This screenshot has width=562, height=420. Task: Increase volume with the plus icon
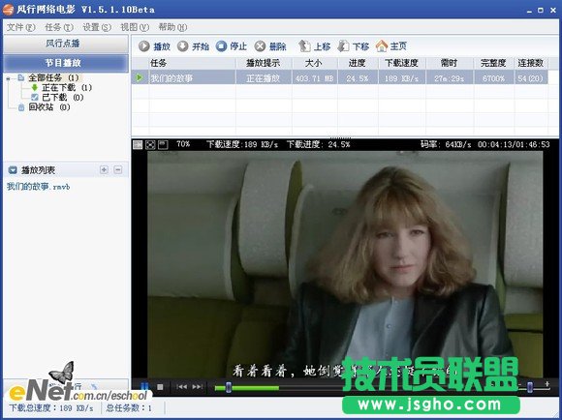[546, 384]
